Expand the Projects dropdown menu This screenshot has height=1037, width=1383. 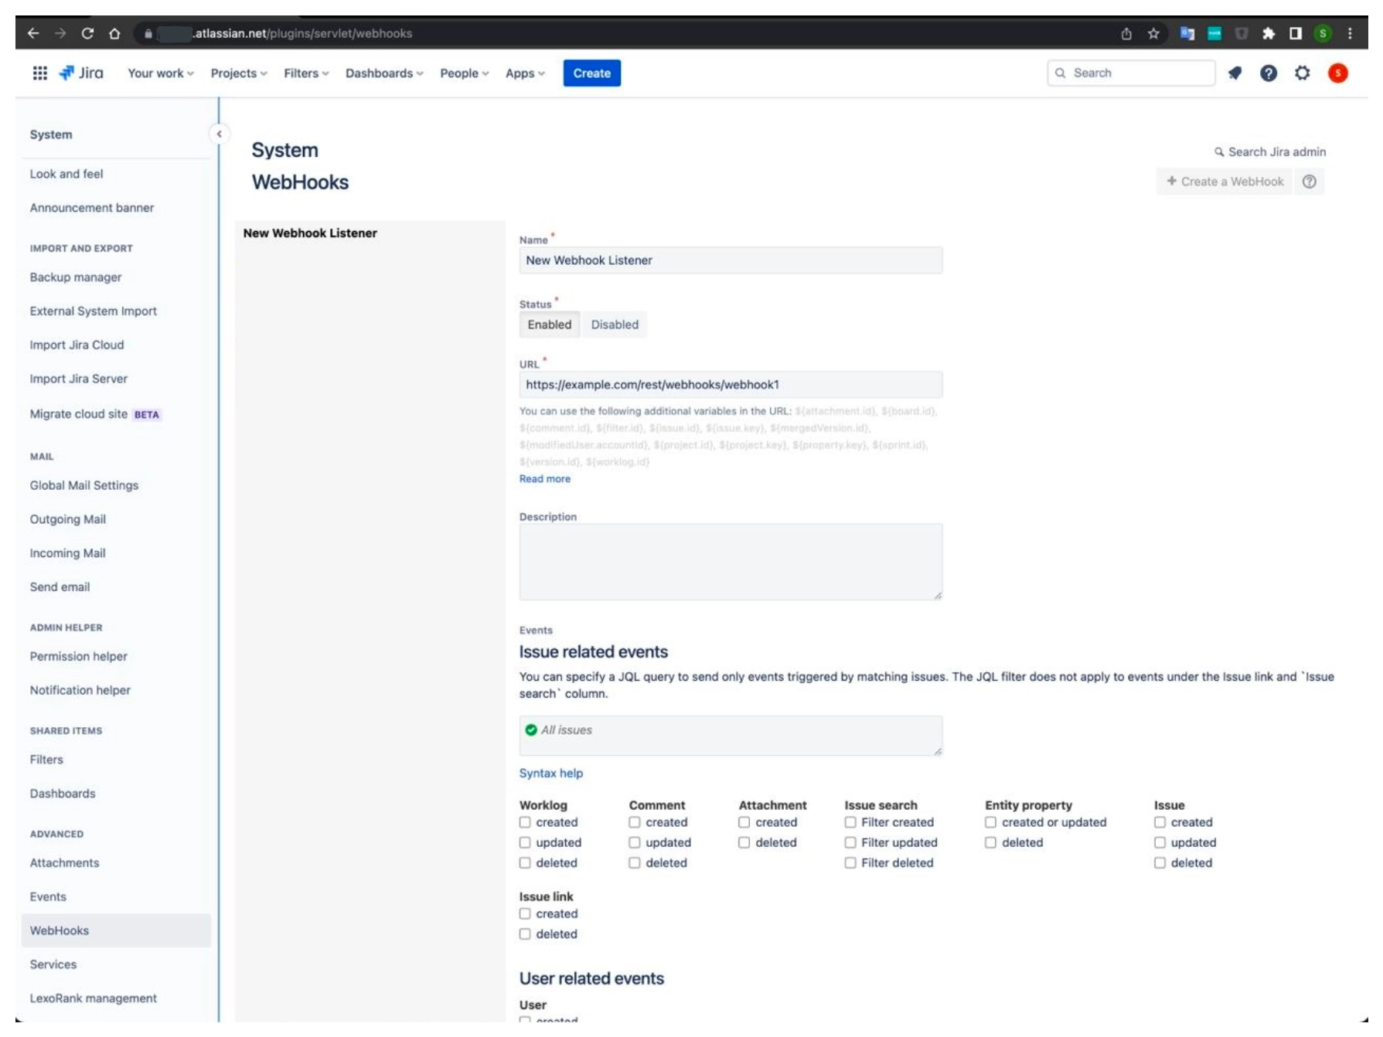click(x=238, y=73)
